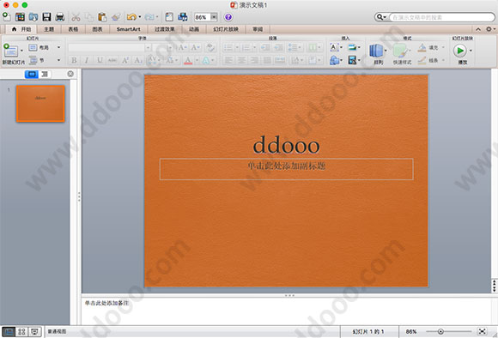Select slide 1 thumbnail

coord(40,104)
